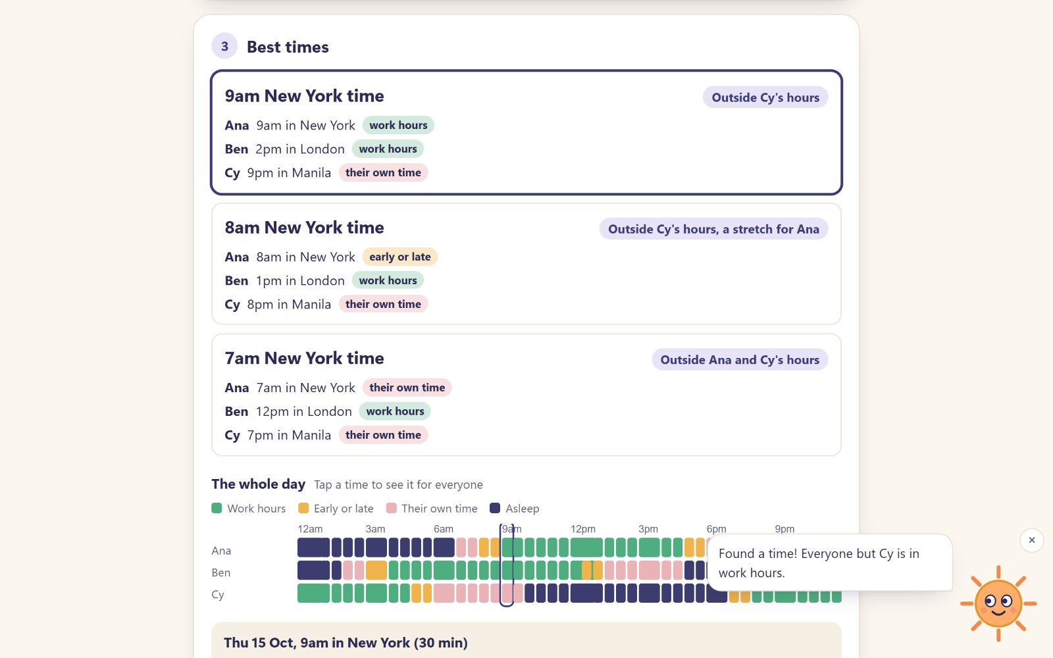Select the 9am New York time card
Screen dimensions: 1053x658
(x=526, y=132)
